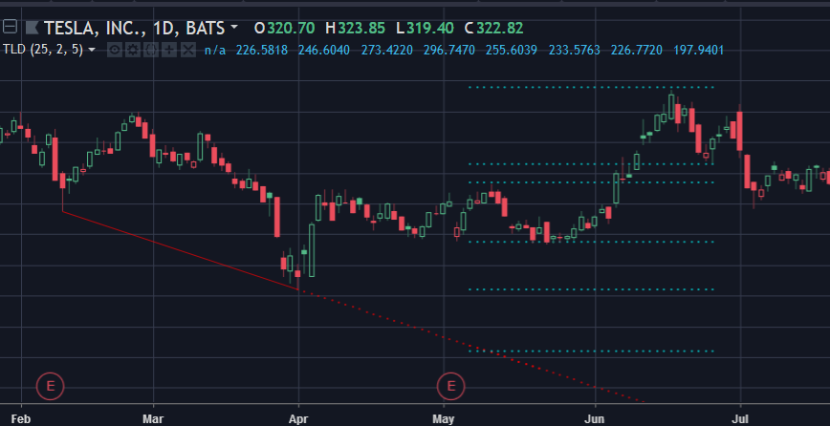Click the TLD value 273.4220
The image size is (830, 426).
(387, 51)
